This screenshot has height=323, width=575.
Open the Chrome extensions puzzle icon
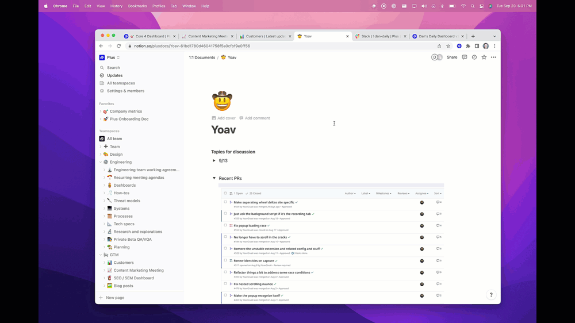468,46
